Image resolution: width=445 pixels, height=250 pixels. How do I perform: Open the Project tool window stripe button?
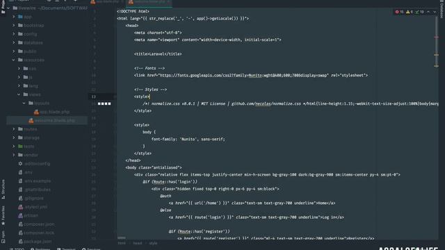point(3,6)
